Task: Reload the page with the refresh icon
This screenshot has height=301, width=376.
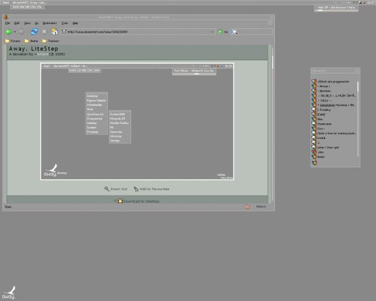Action: click(x=35, y=31)
